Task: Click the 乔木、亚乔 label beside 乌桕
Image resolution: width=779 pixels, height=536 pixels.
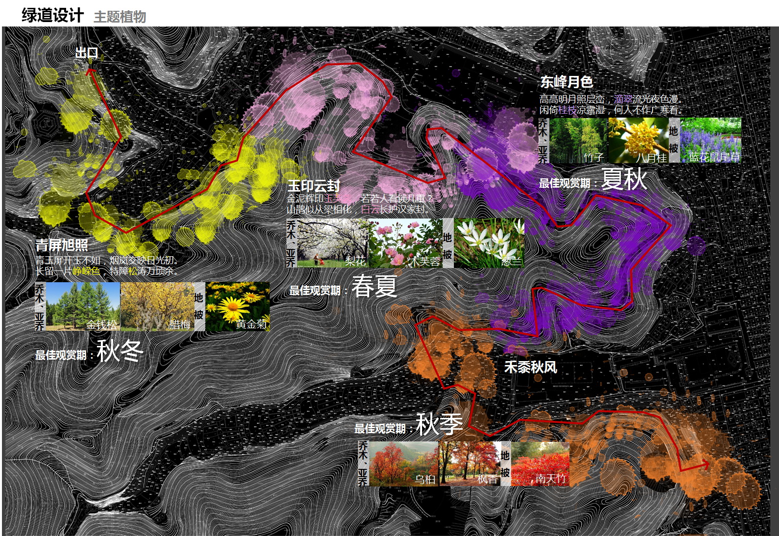Action: tap(363, 463)
